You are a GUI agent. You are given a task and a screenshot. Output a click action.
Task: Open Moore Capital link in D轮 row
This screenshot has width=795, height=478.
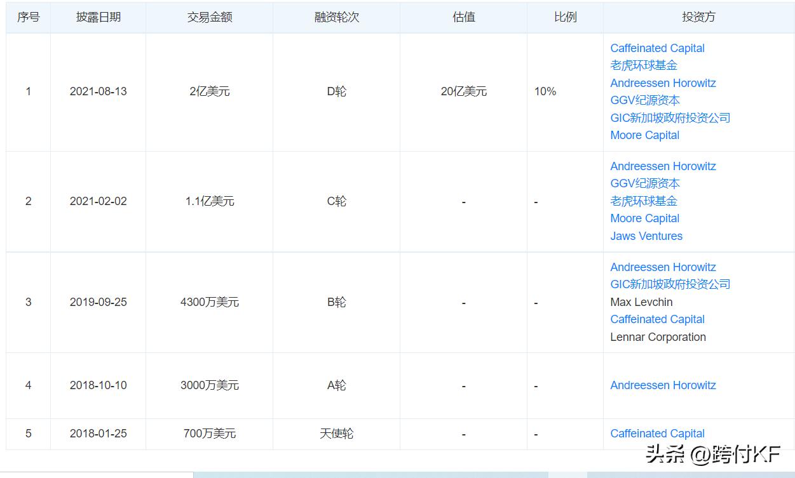pyautogui.click(x=645, y=135)
